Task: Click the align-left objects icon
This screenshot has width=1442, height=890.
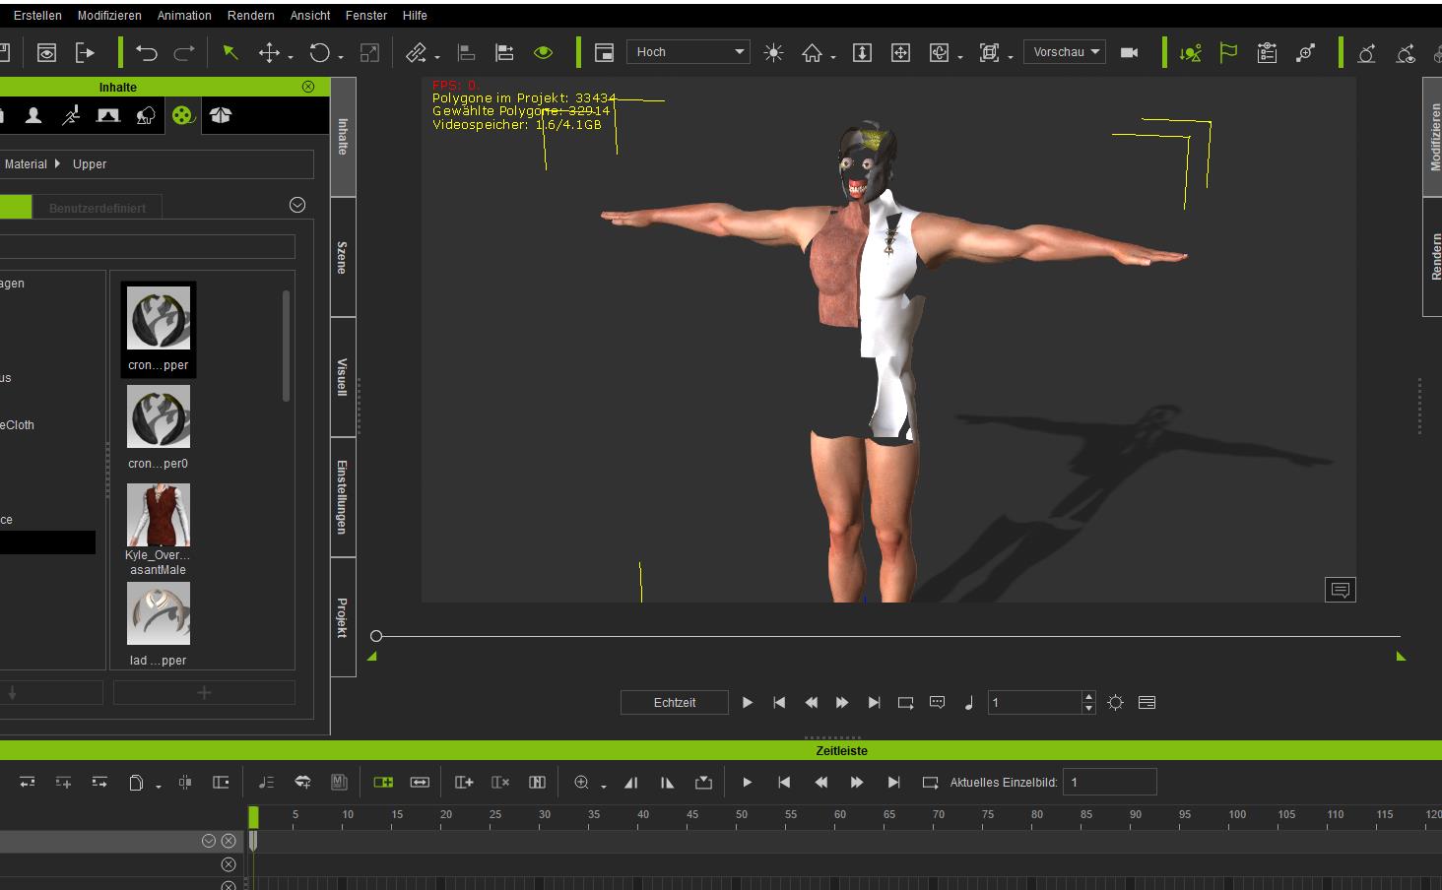Action: (x=466, y=52)
